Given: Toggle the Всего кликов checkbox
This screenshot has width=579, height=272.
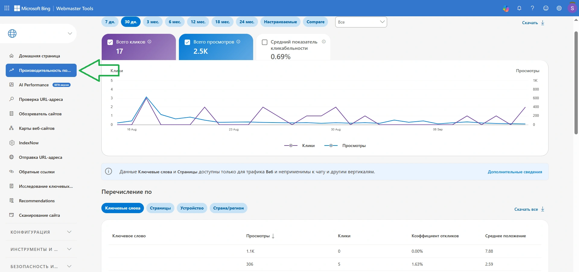Looking at the screenshot, I should pos(110,42).
